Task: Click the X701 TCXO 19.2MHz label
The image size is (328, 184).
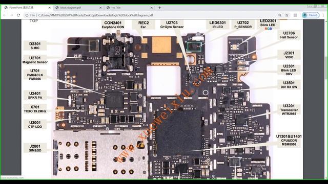Action: [x=35, y=109]
